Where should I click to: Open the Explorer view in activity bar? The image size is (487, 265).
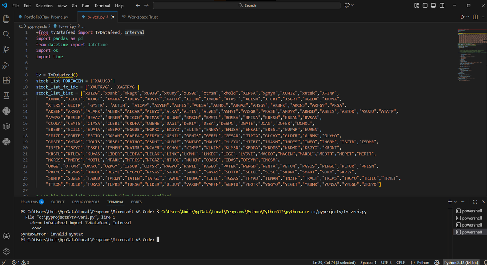click(x=6, y=19)
